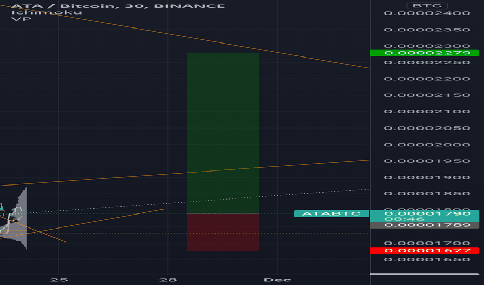Select the red stop-loss zone of long position
The height and width of the screenshot is (285, 484).
(223, 232)
